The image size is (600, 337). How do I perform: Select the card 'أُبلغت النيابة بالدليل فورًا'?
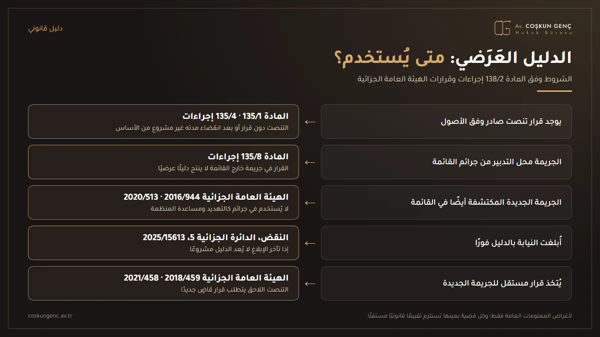pyautogui.click(x=446, y=243)
